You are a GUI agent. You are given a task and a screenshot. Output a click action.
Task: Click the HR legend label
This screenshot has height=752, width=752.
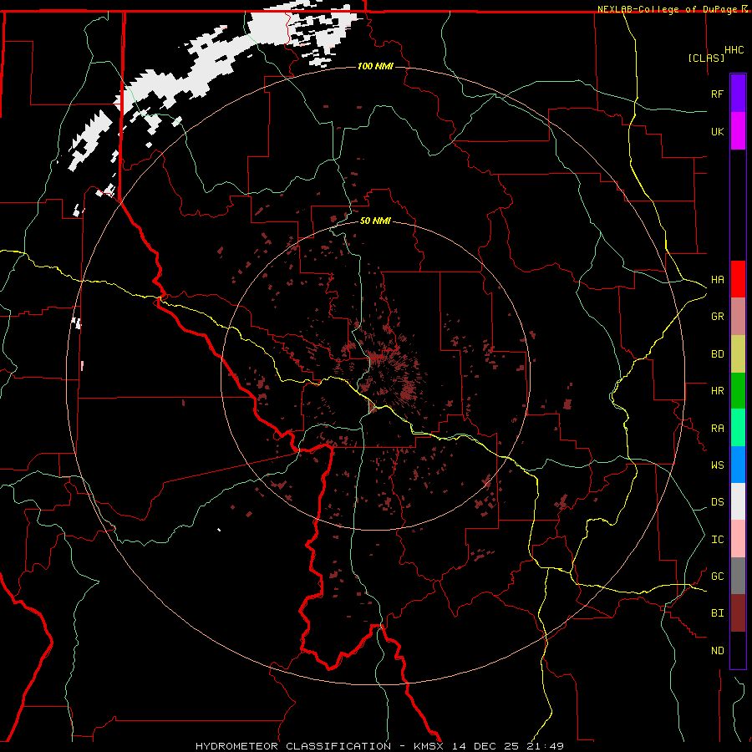(717, 390)
